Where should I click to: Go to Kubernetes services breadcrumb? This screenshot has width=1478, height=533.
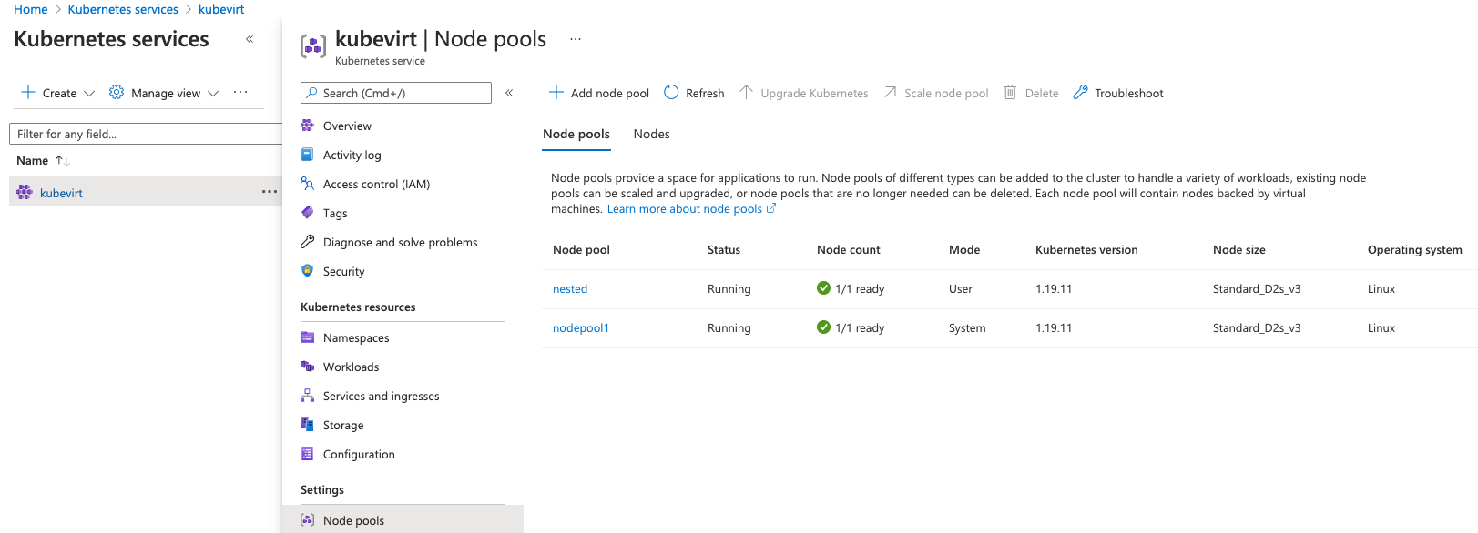pyautogui.click(x=123, y=9)
